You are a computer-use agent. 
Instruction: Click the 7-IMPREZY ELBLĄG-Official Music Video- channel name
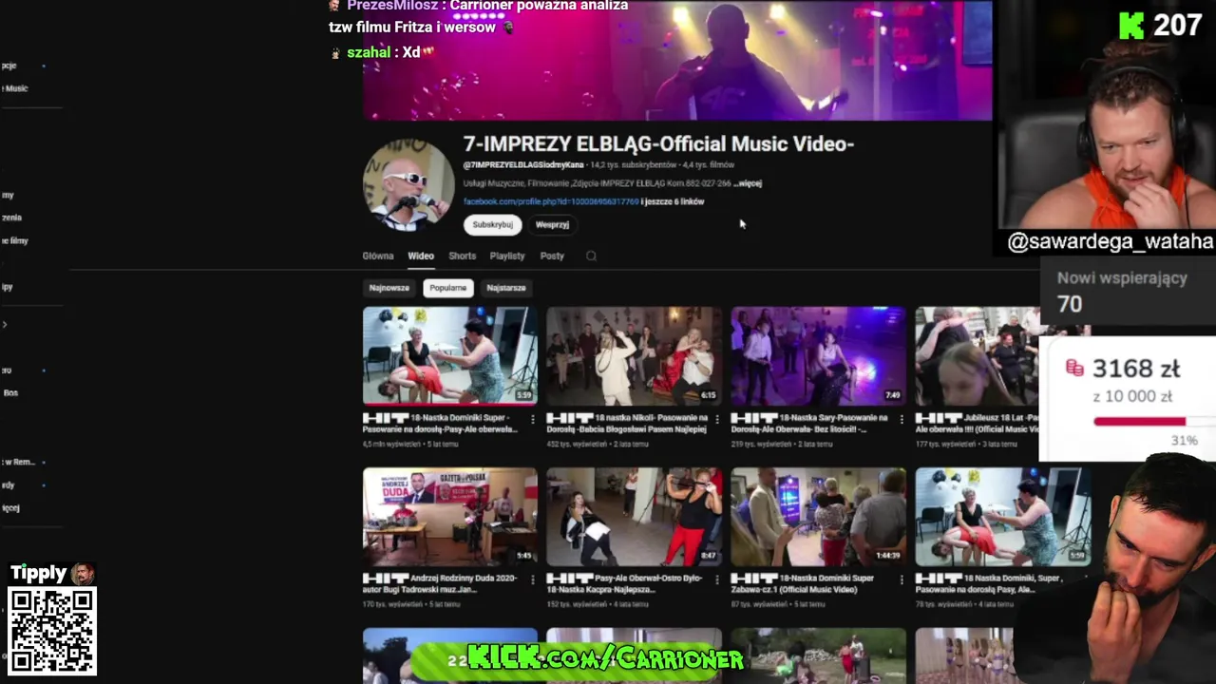click(658, 143)
